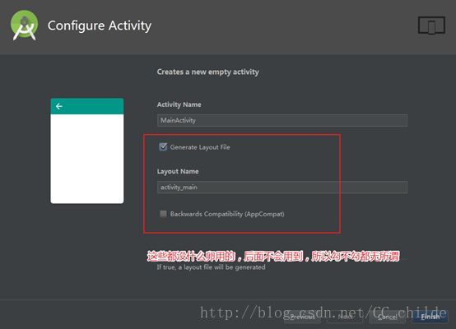Click the 'Creates a new empty activity' text
456x329 pixels.
pyautogui.click(x=208, y=72)
